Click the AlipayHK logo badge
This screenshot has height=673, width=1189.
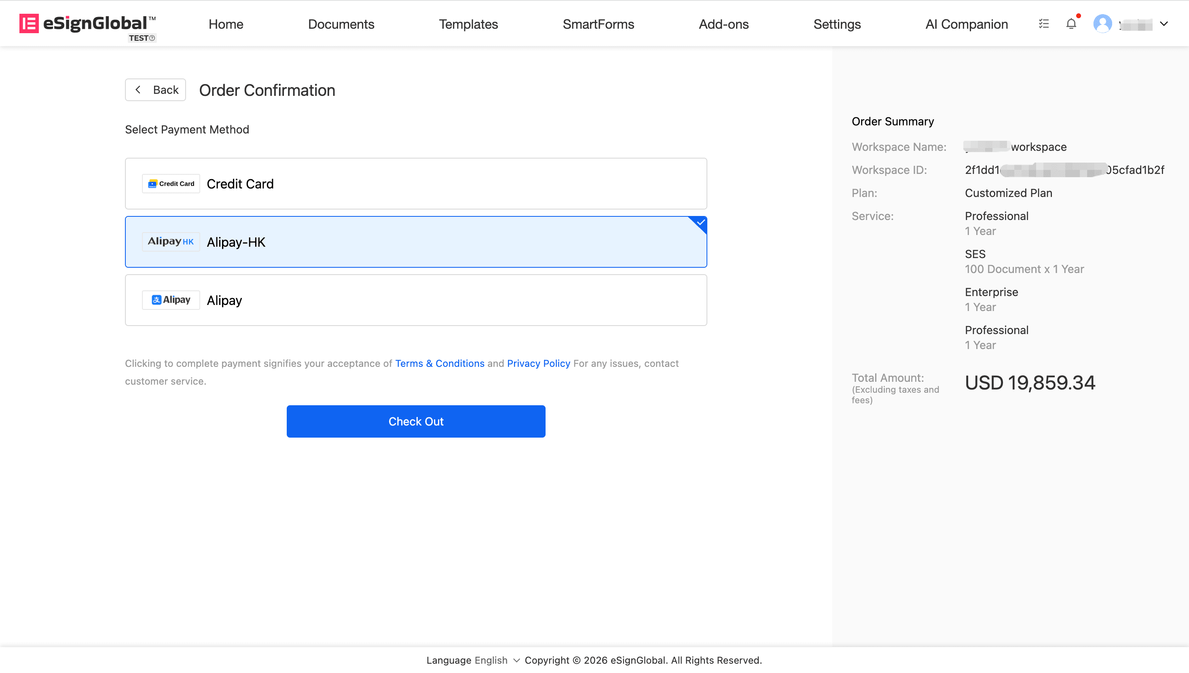(171, 242)
